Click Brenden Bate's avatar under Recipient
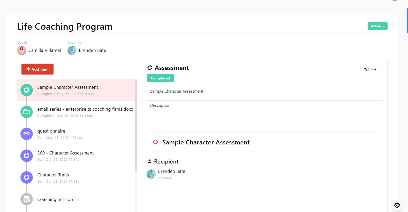Image resolution: width=408 pixels, height=212 pixels. [151, 174]
